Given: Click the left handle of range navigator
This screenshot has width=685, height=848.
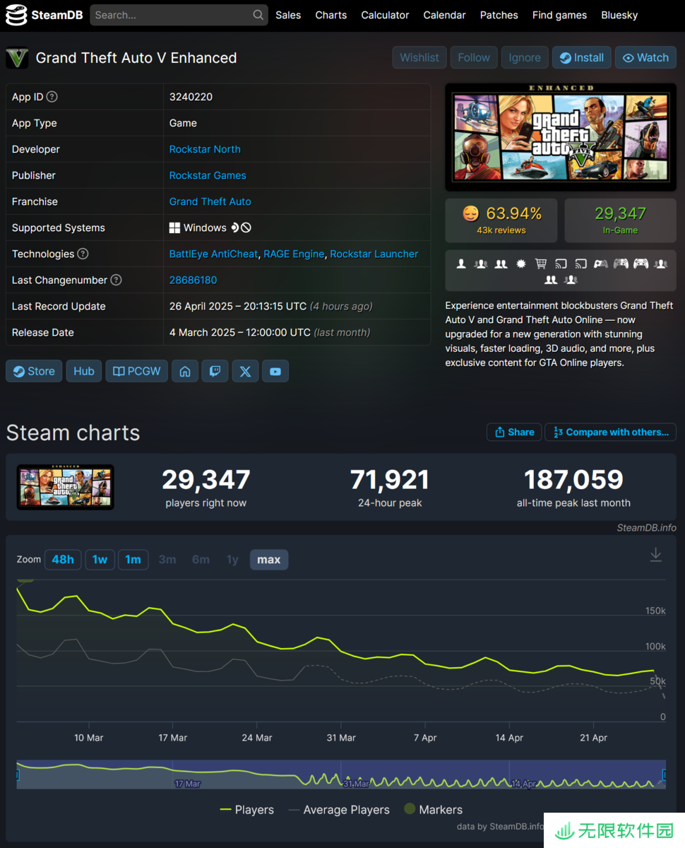Looking at the screenshot, I should click(17, 775).
